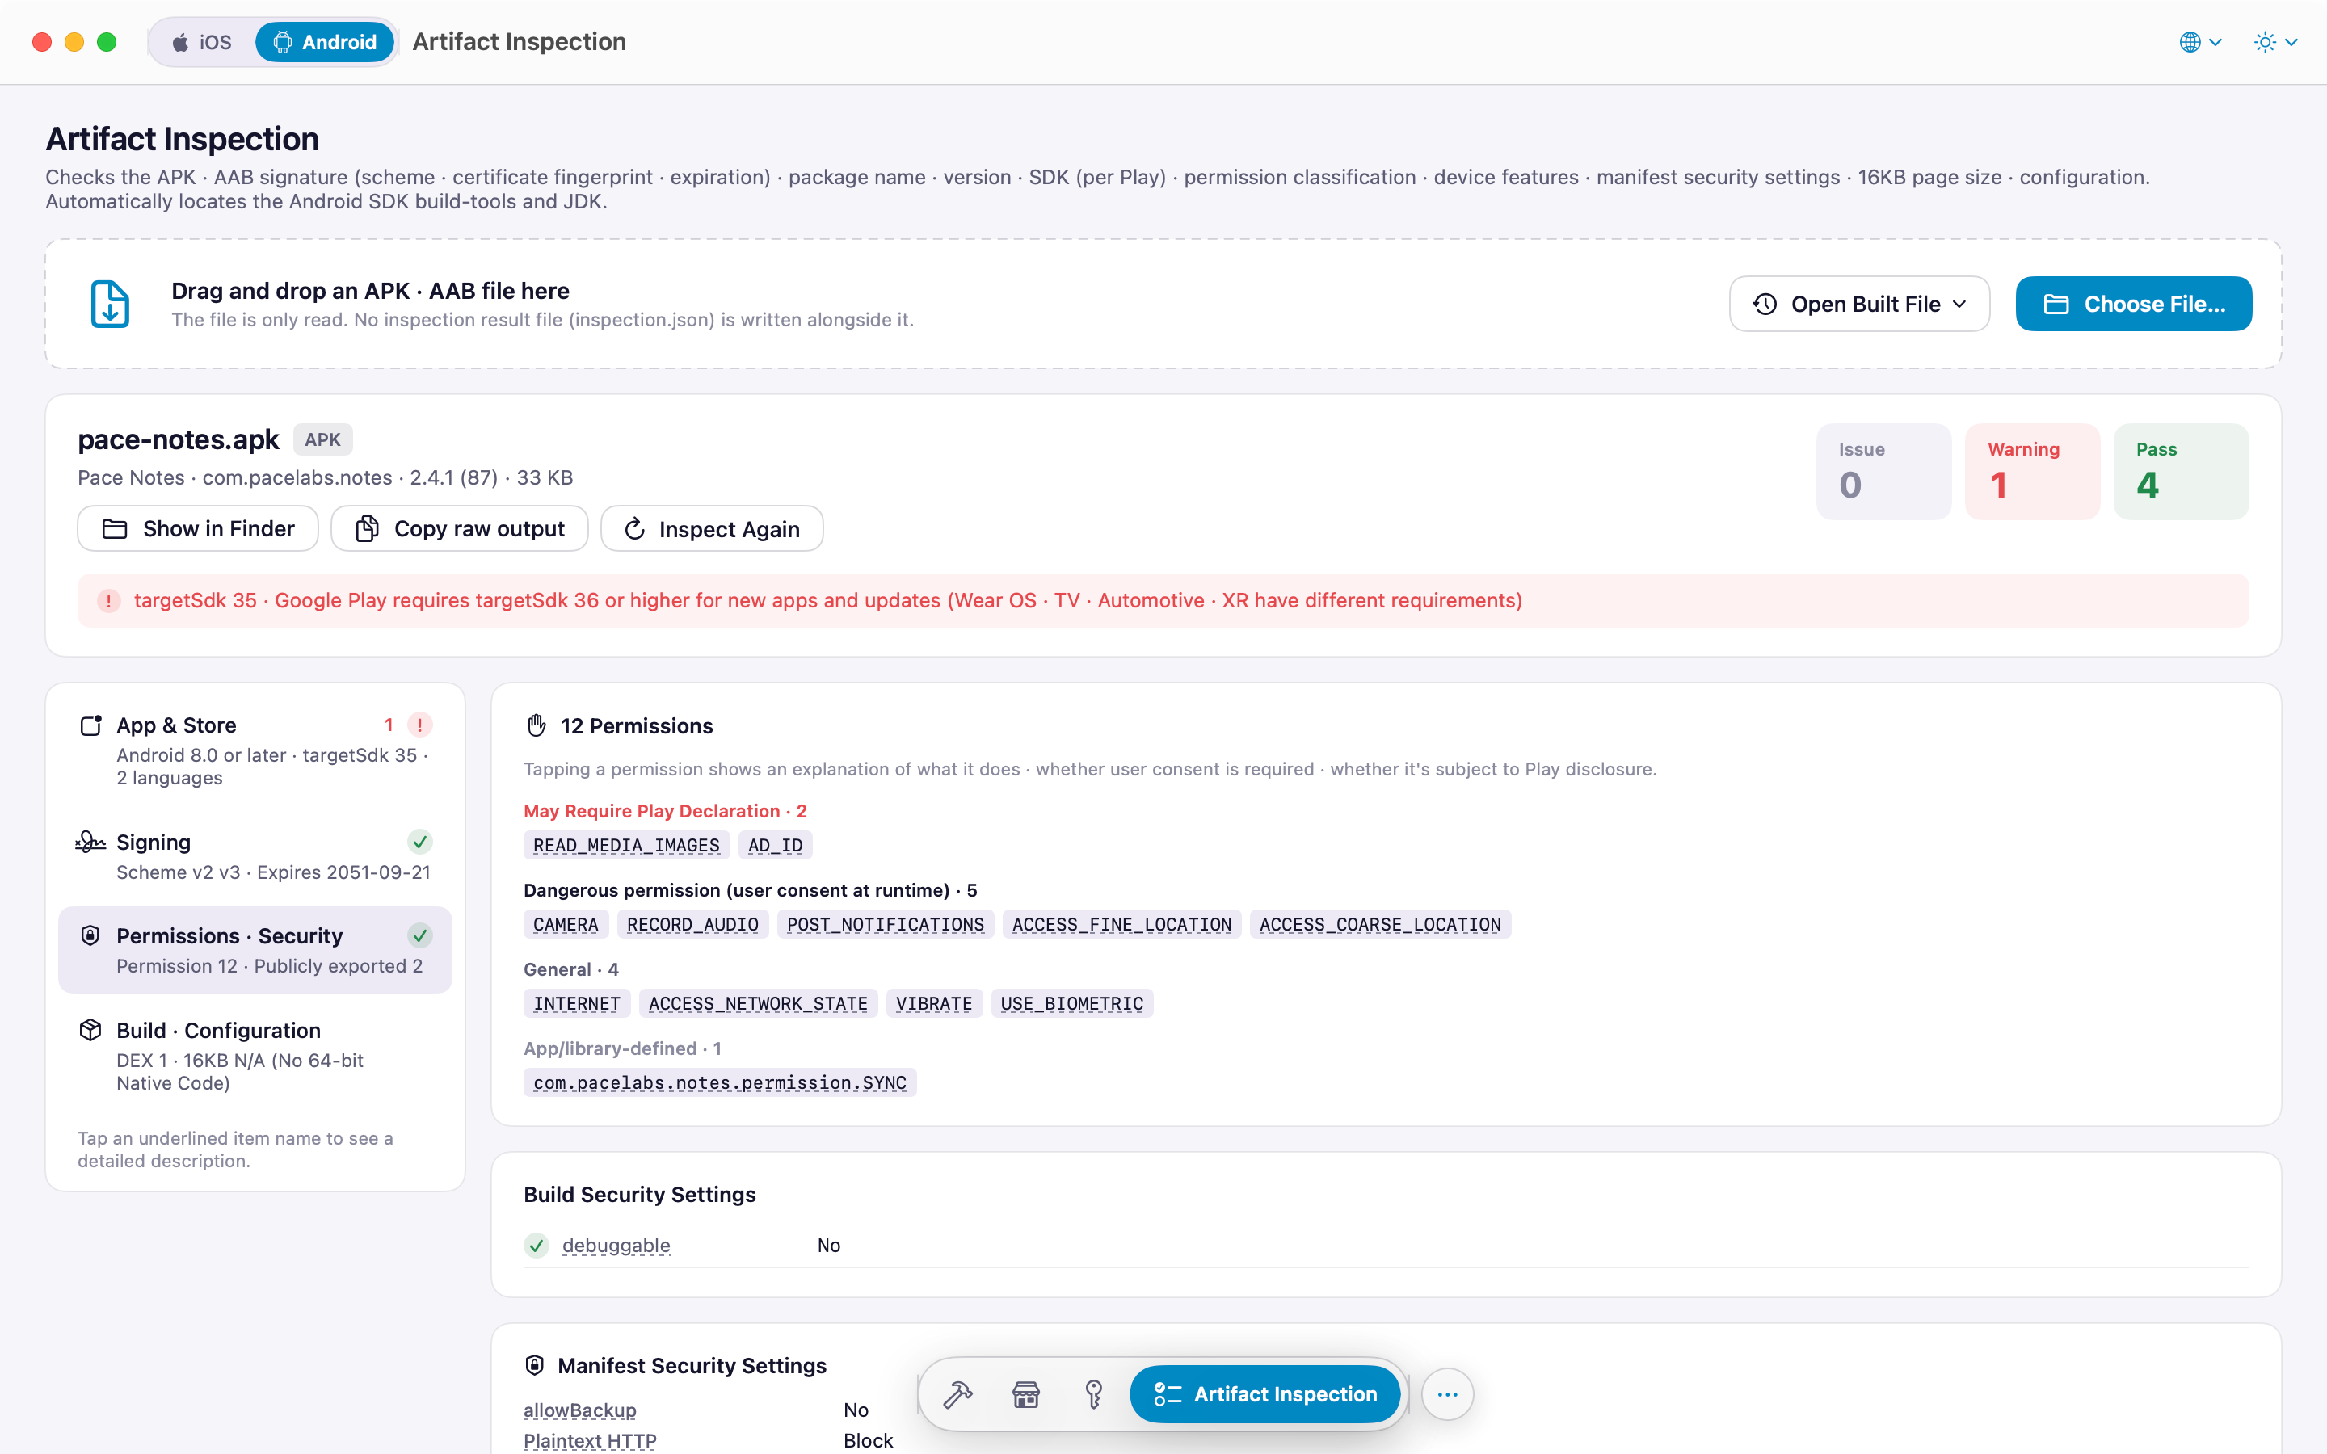Screen dimensions: 2327x1454
Task: Click the signature icon next to Signing
Action: coord(90,843)
